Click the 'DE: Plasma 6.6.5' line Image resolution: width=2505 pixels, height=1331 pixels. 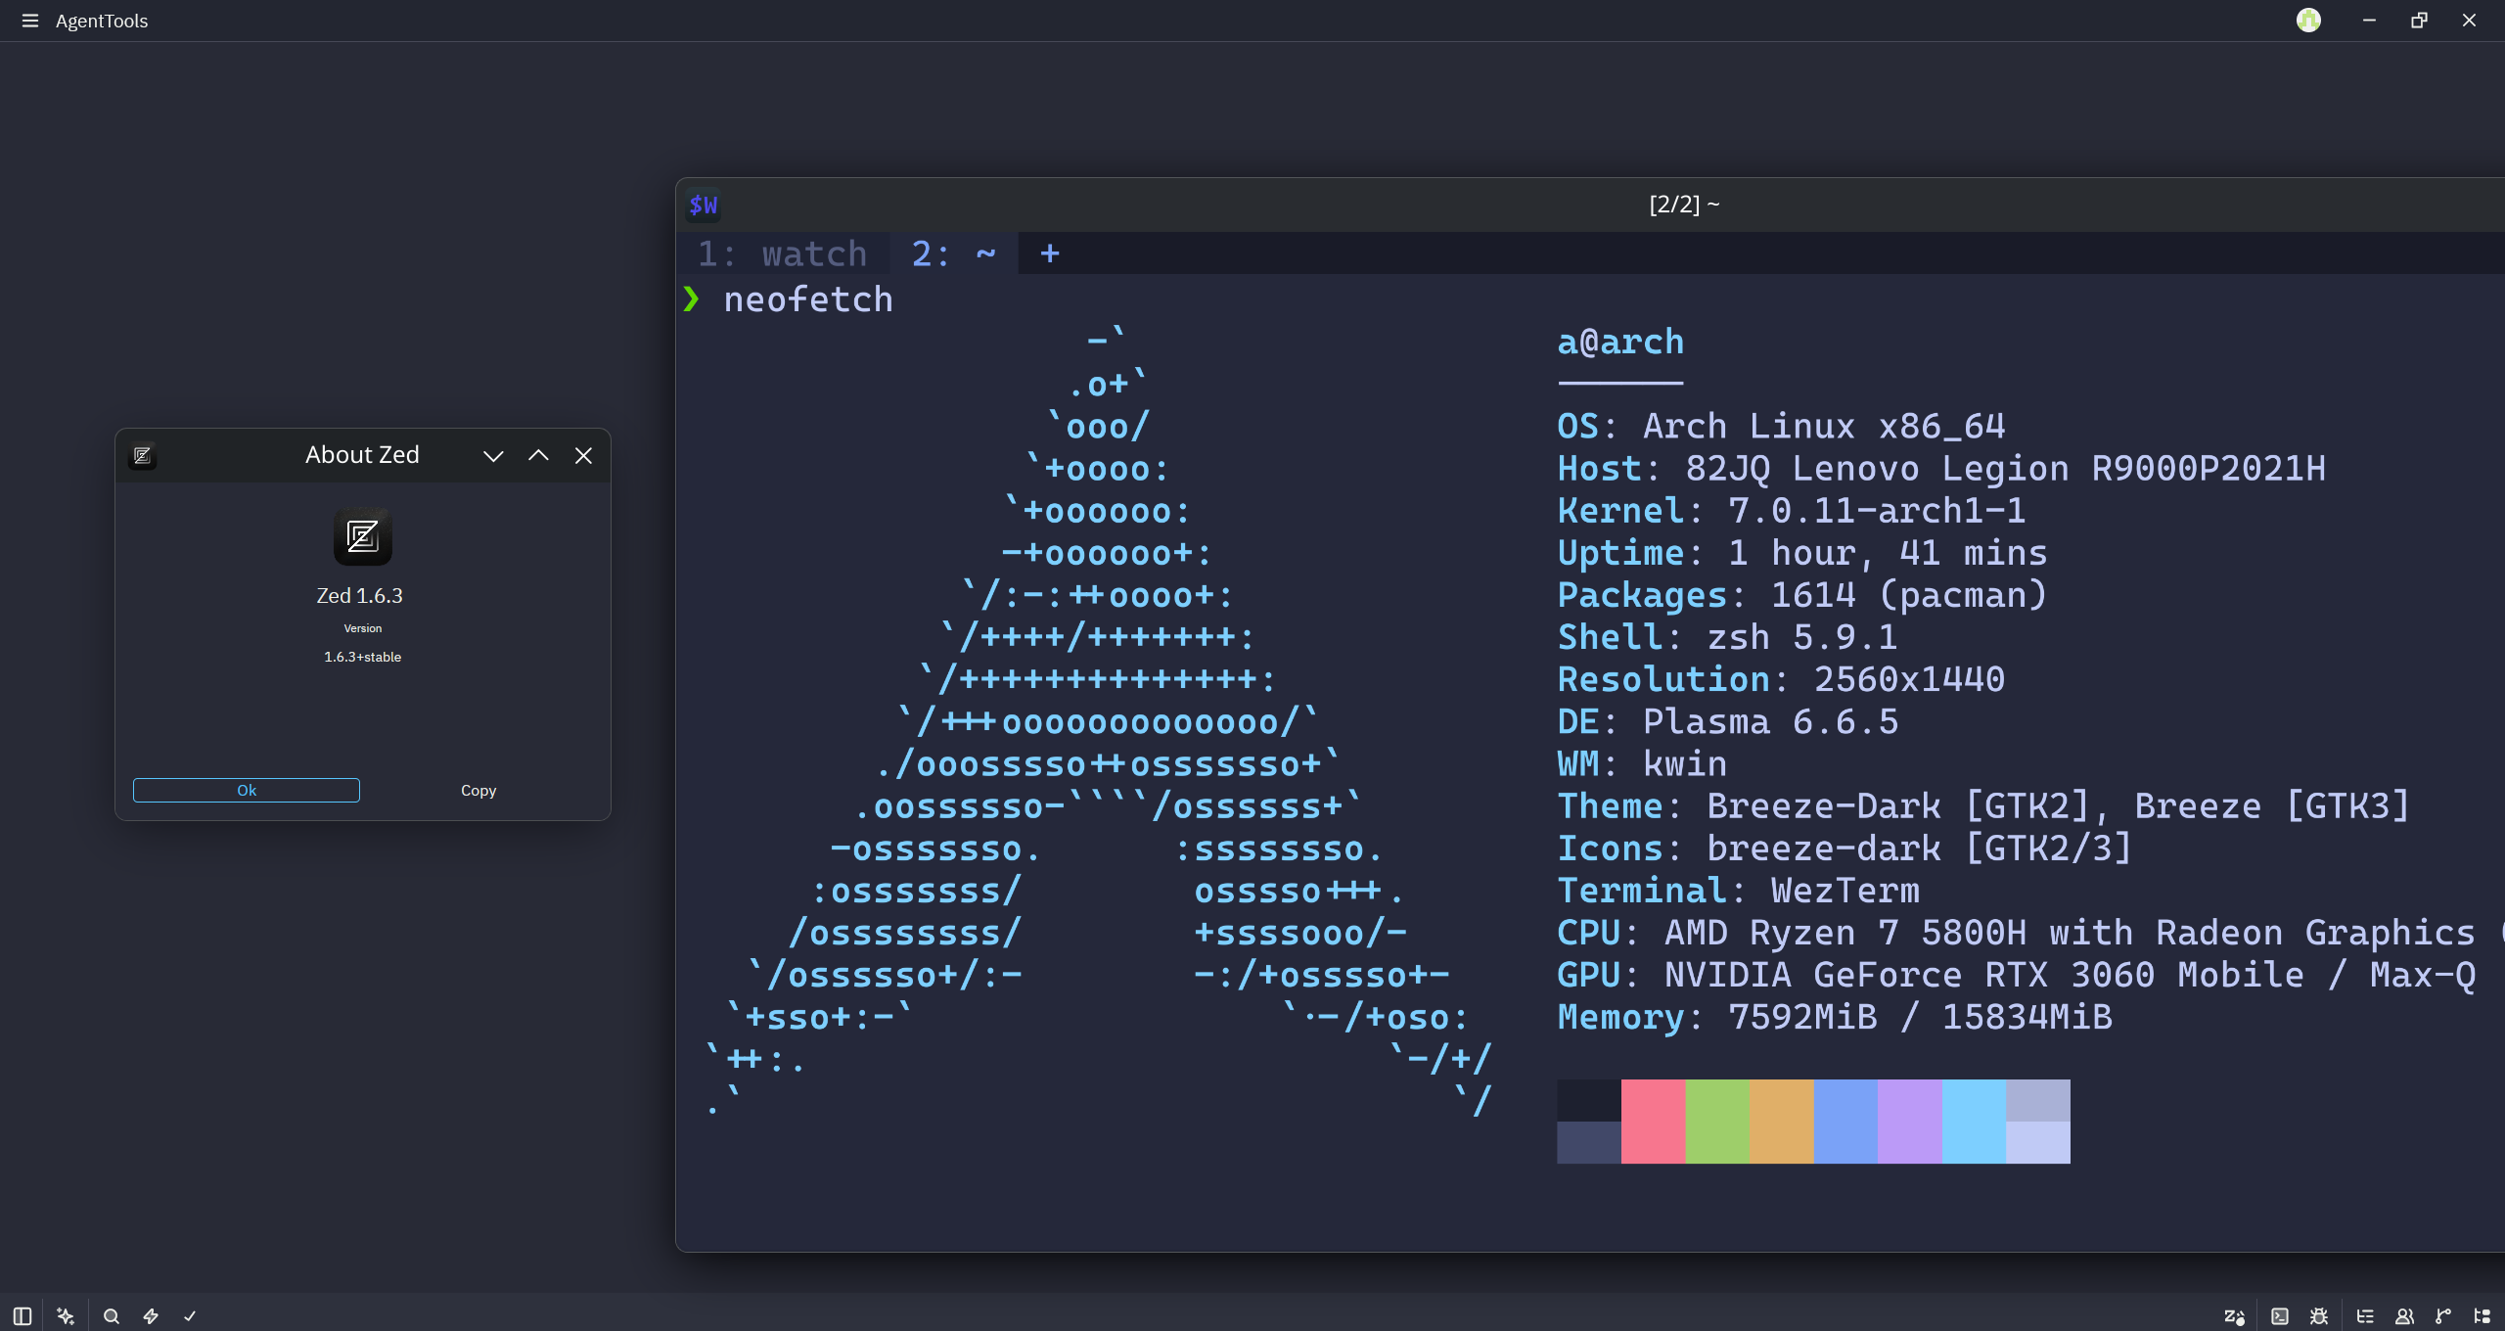[x=1728, y=721]
